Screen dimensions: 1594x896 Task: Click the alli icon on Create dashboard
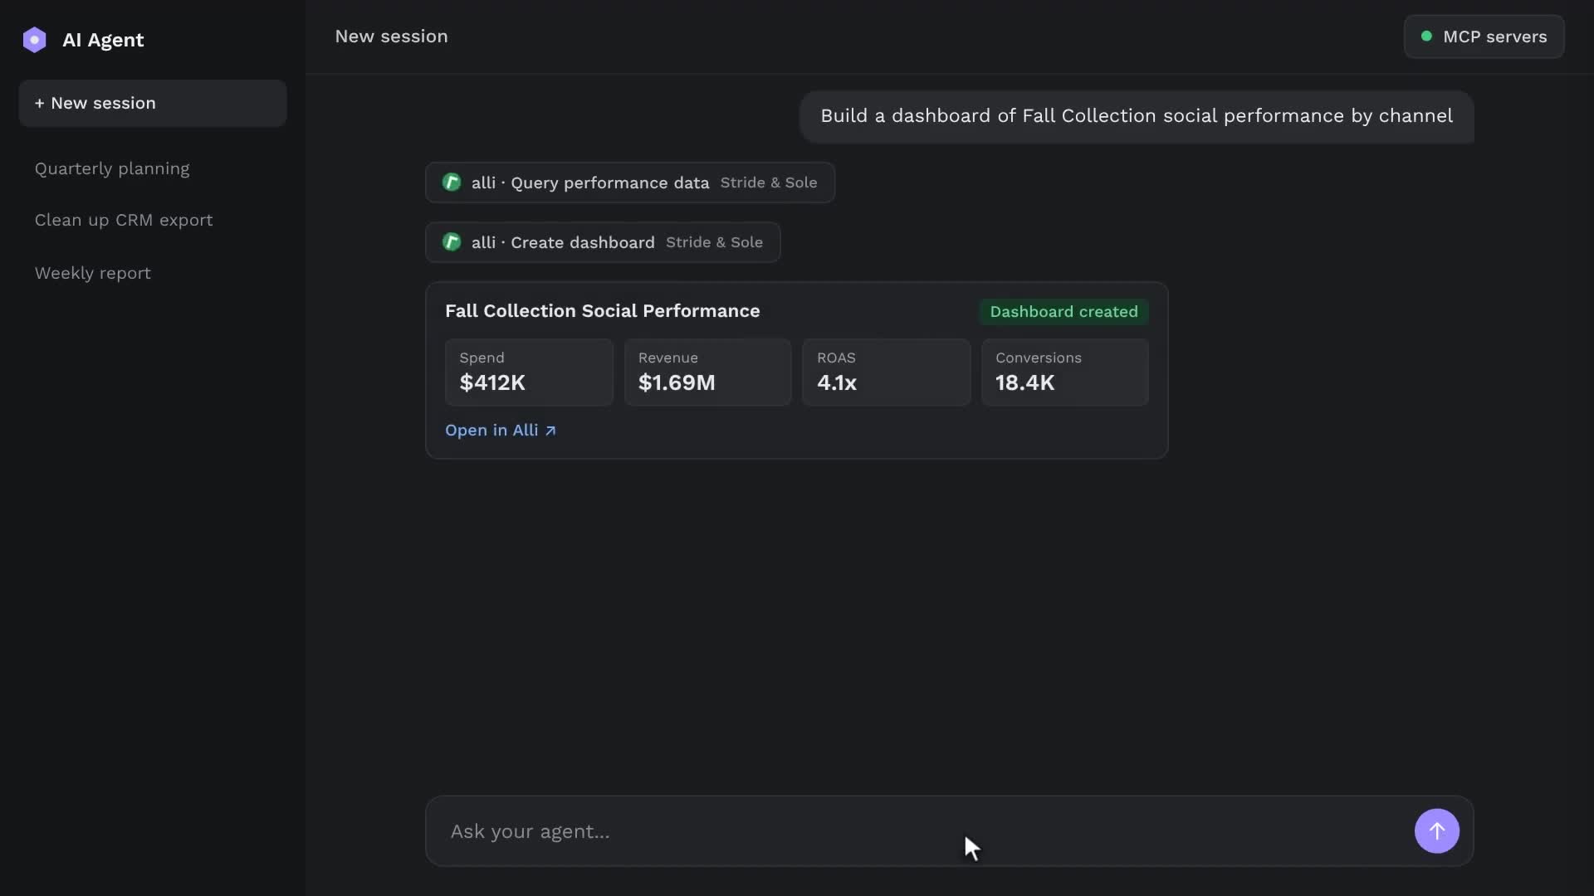[452, 242]
